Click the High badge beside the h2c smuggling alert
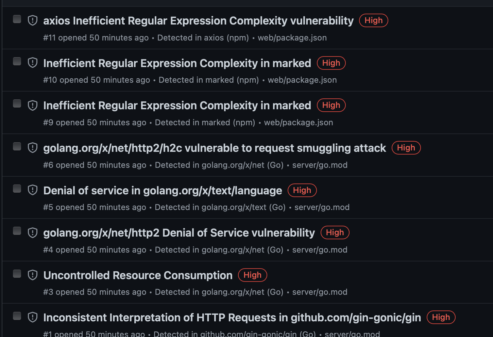The width and height of the screenshot is (493, 337). click(x=406, y=148)
